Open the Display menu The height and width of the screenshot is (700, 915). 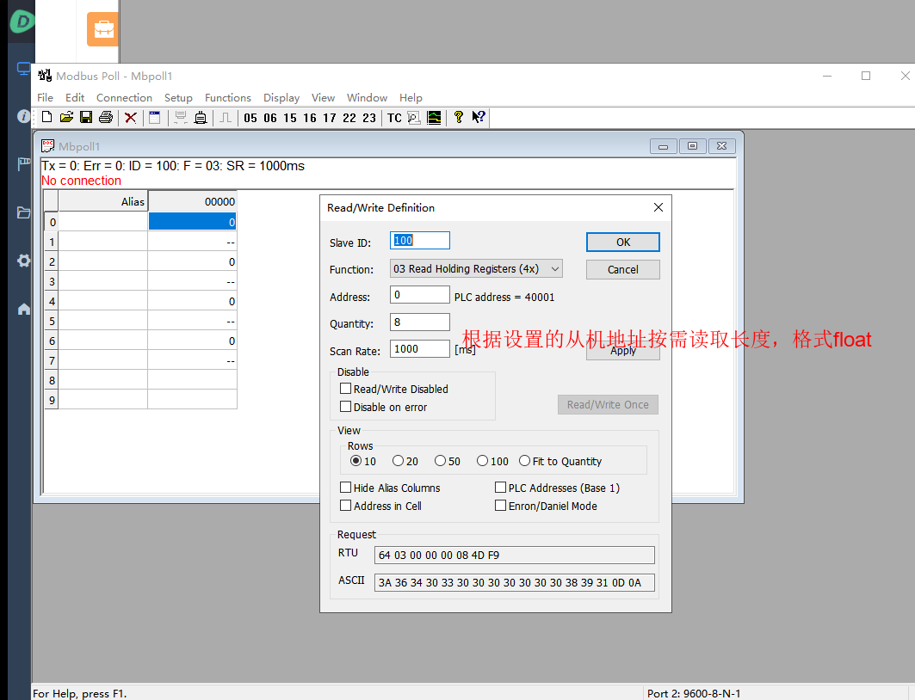(x=281, y=98)
